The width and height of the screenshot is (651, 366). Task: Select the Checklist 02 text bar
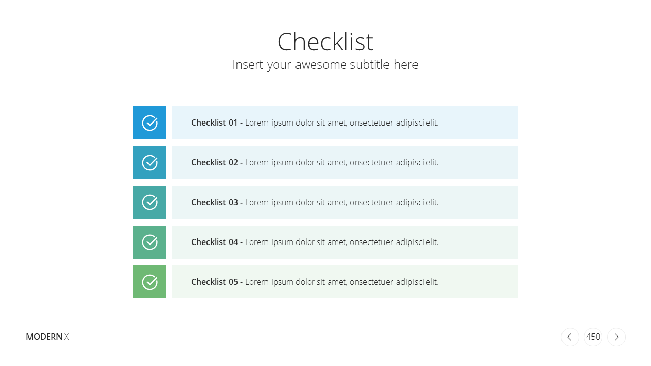[345, 163]
